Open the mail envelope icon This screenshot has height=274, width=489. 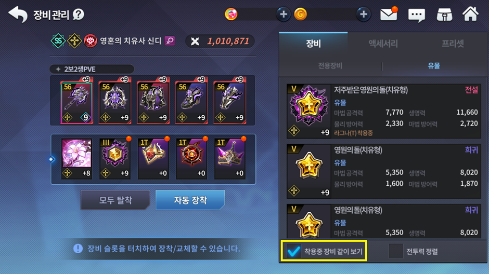(389, 14)
